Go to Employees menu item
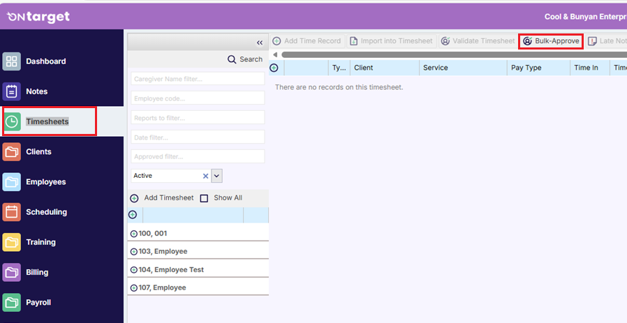Screen dimensions: 627x323 46,182
